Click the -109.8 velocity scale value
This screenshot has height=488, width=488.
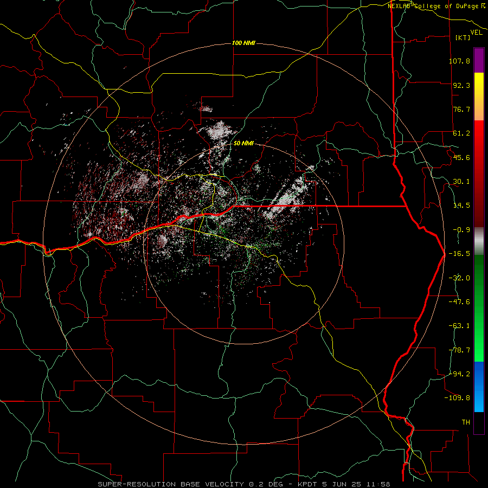[458, 398]
